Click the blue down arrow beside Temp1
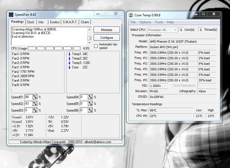Image resolution: width=230 pixels, height=168 pixels. tap(69, 54)
